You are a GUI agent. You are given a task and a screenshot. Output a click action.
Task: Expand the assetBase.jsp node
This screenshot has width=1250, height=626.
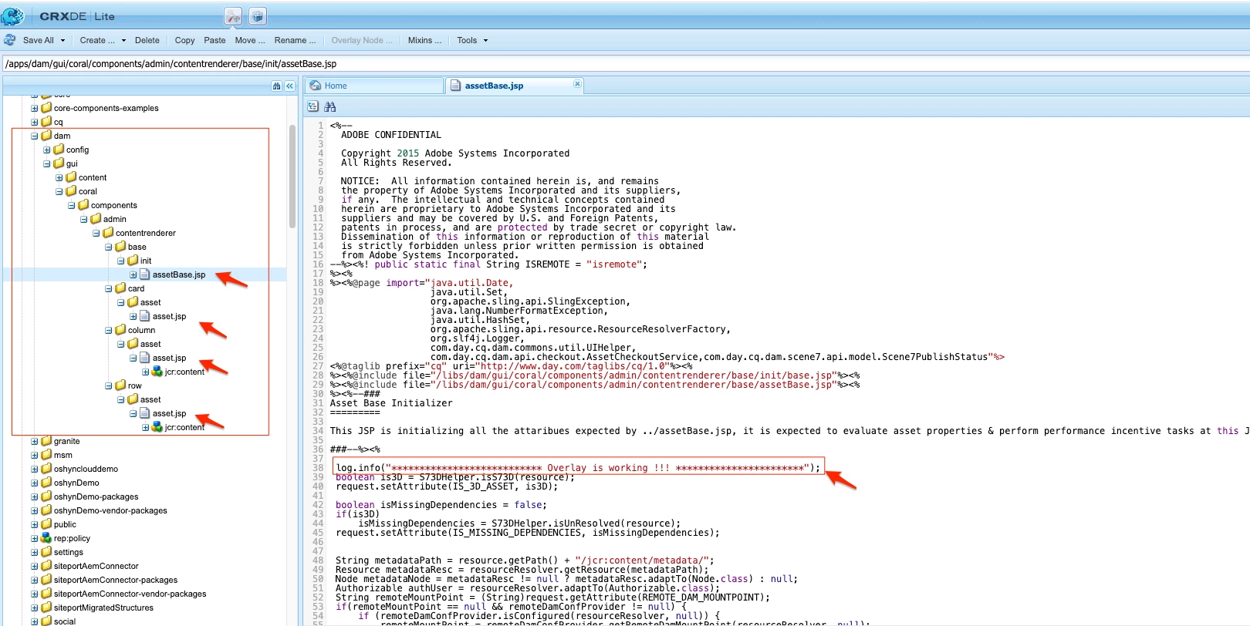pos(133,274)
